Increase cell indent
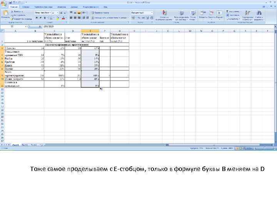Viewport: 277px width, 207px height. [87, 18]
